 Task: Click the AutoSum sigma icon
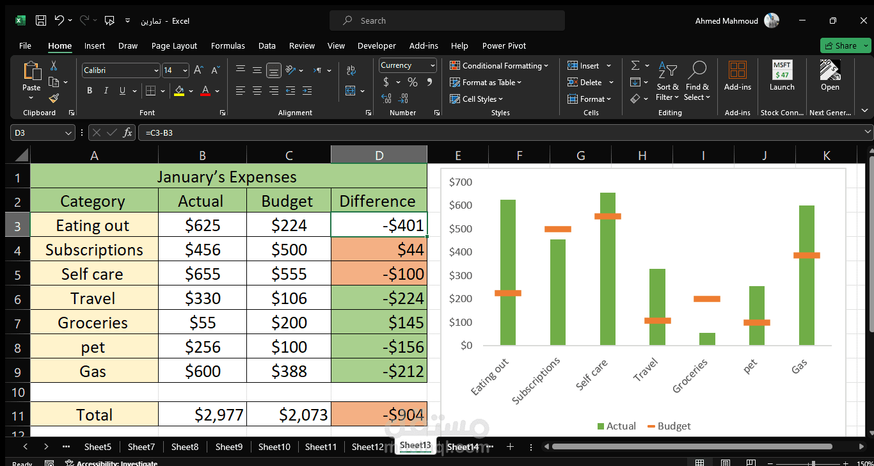tap(635, 65)
